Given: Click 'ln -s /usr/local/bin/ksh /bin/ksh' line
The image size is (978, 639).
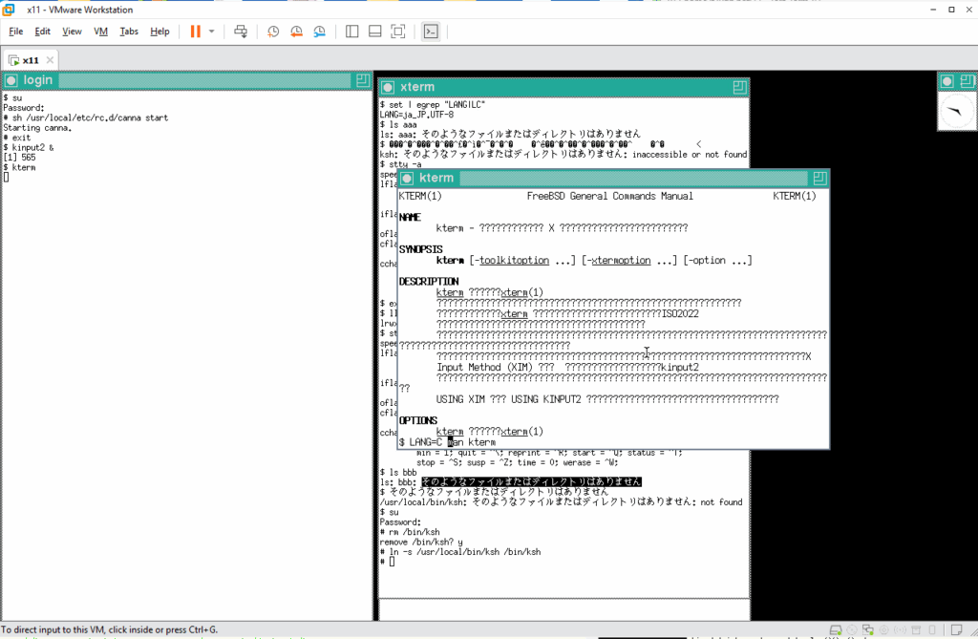Looking at the screenshot, I should click(460, 552).
